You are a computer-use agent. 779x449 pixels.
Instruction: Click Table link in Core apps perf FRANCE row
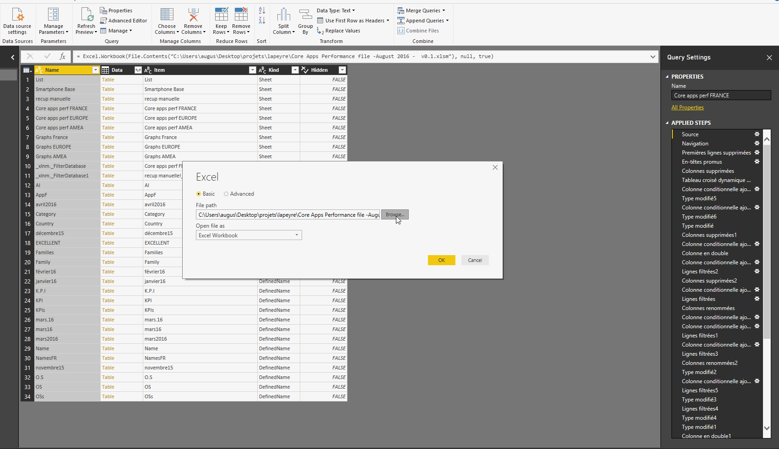click(108, 108)
